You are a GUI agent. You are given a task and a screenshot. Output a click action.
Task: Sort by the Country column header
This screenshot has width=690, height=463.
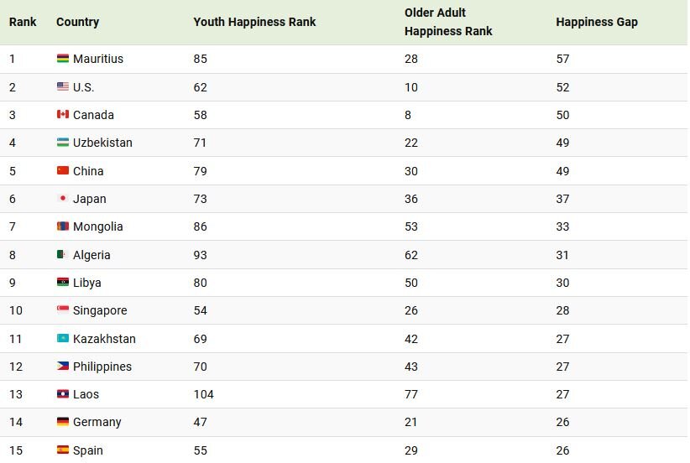pos(77,22)
